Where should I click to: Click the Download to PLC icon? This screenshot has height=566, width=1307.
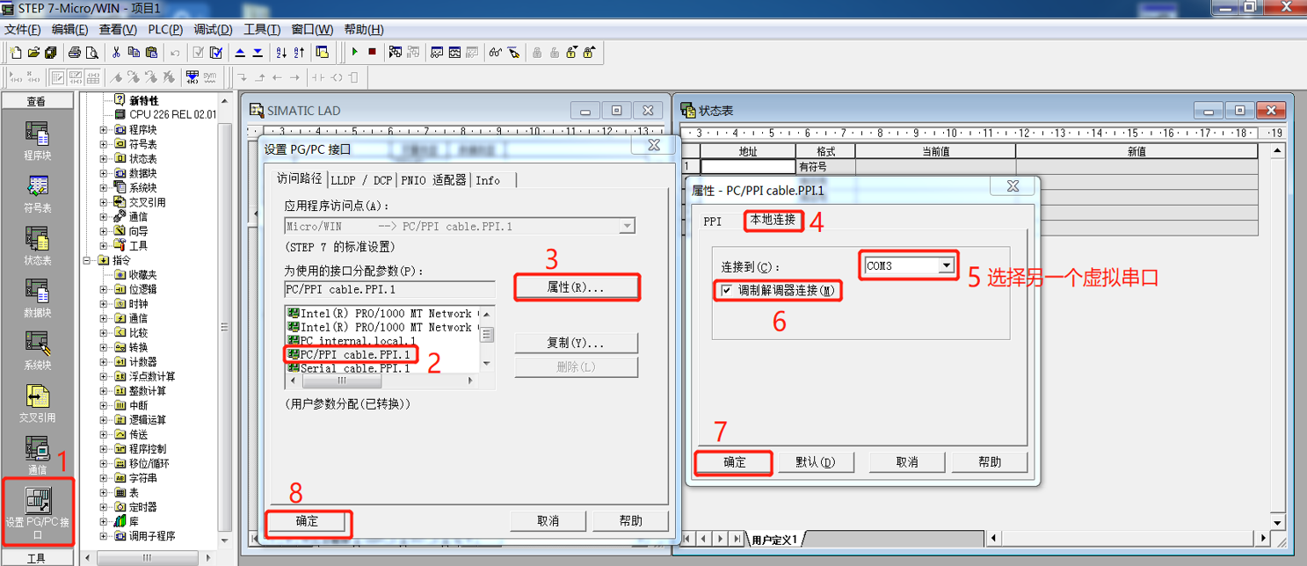tap(258, 53)
